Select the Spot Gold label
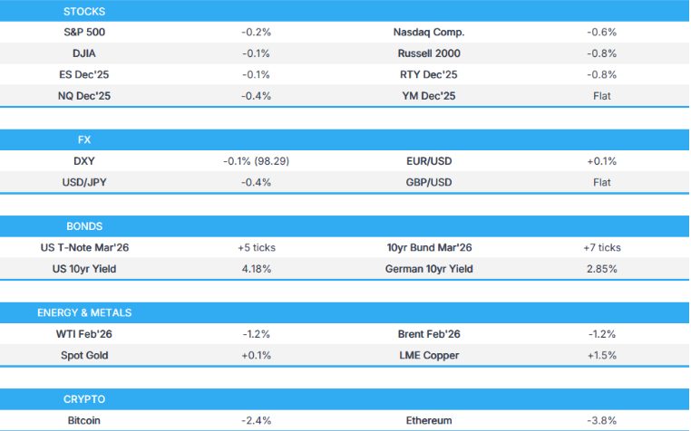Screen dimensions: 691x431 84,355
